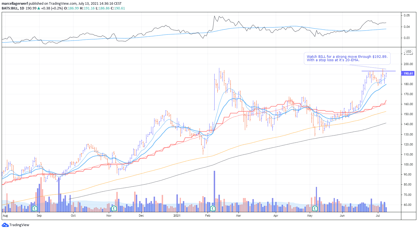Click the last price 190.99 value
The height and width of the screenshot is (230, 418).
pos(31,8)
